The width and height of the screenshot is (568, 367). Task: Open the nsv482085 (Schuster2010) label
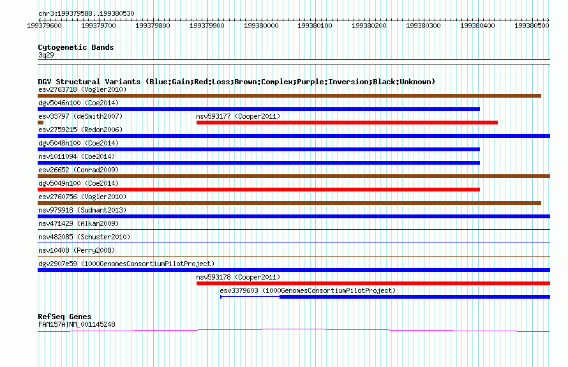[x=84, y=237]
